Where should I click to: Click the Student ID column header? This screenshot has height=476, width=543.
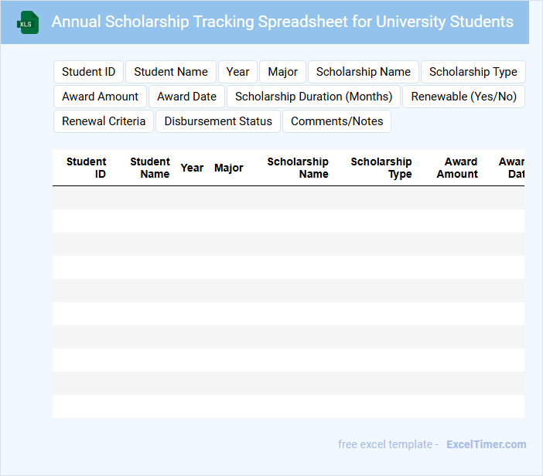click(x=87, y=168)
